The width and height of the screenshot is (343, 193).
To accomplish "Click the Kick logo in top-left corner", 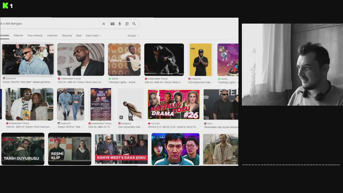I will click(x=5, y=6).
